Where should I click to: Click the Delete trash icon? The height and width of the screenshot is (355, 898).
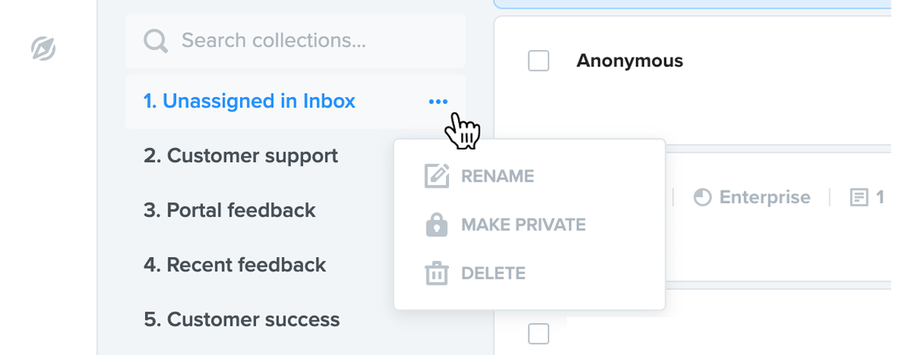(436, 273)
